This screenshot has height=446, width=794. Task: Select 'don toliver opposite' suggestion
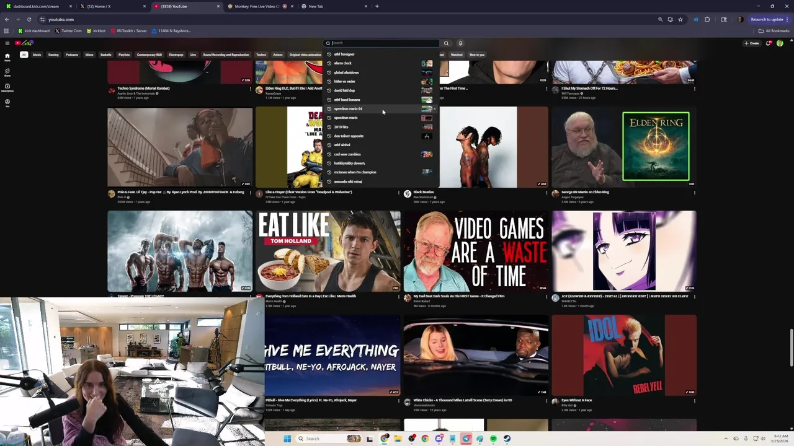380,136
